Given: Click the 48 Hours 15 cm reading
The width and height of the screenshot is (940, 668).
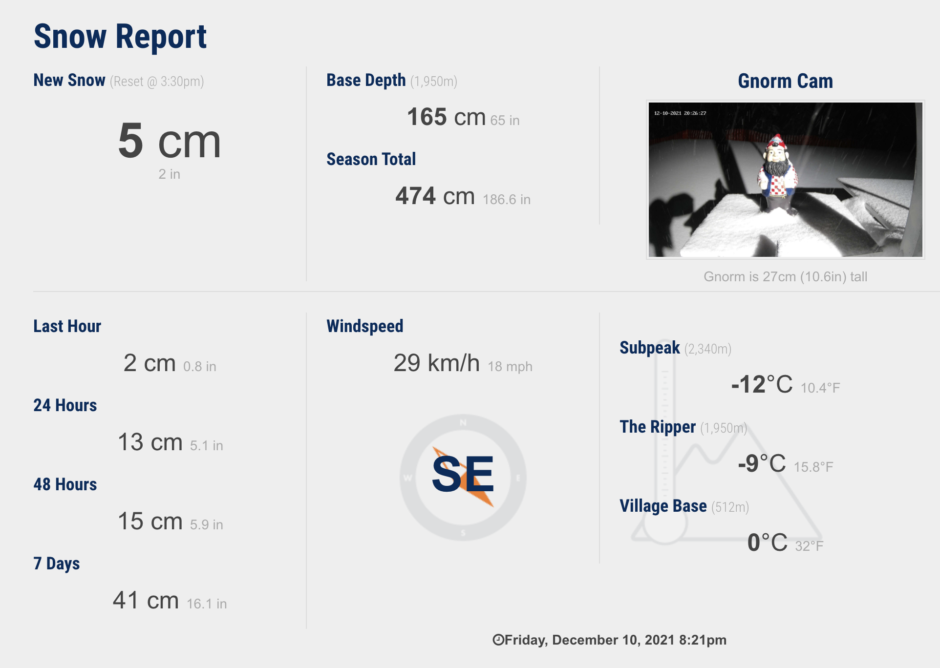Looking at the screenshot, I should 150,522.
